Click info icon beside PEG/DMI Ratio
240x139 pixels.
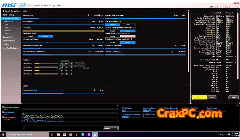point(92,22)
